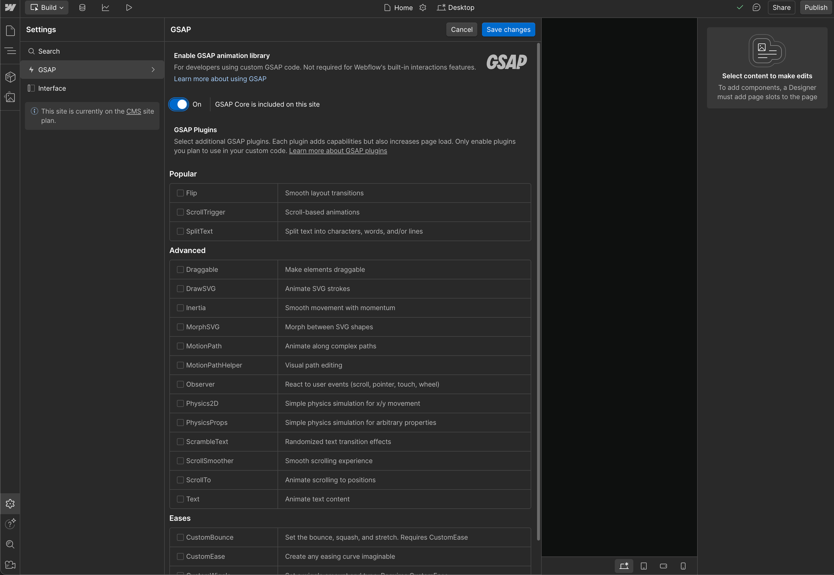The height and width of the screenshot is (575, 834).
Task: Open Learn more about using GSAP link
Action: coord(220,79)
